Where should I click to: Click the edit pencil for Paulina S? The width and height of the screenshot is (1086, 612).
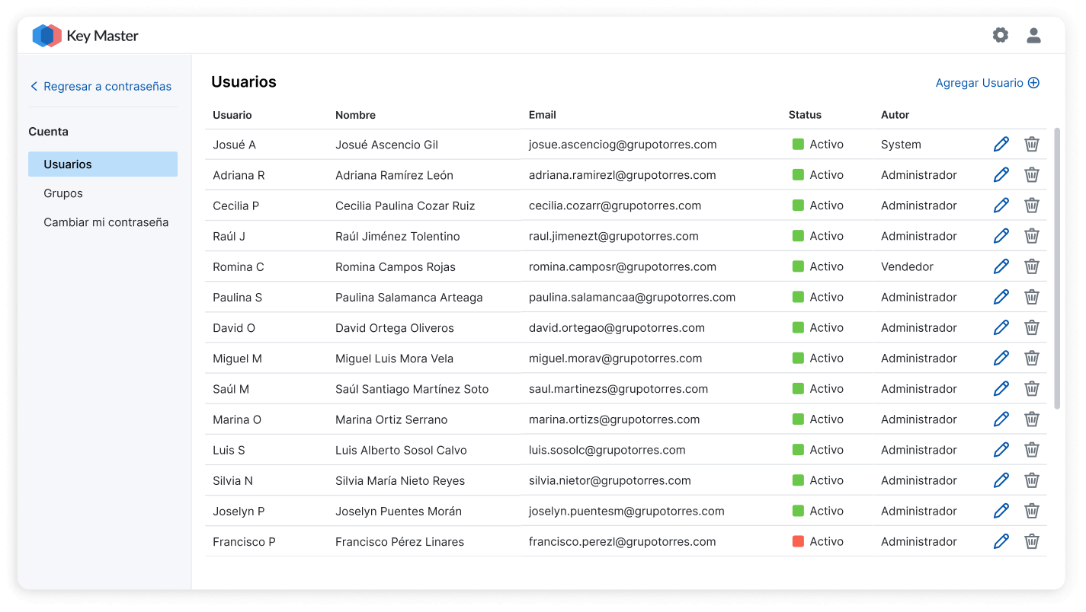coord(1001,297)
